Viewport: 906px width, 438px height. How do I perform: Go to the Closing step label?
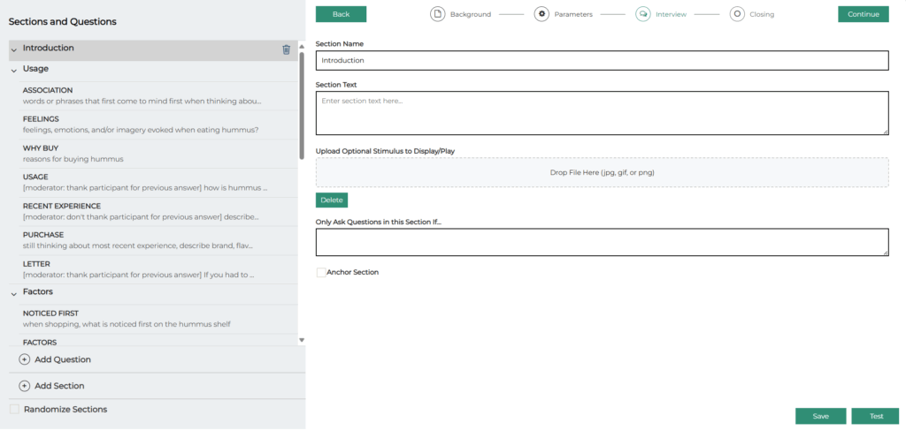pyautogui.click(x=762, y=14)
